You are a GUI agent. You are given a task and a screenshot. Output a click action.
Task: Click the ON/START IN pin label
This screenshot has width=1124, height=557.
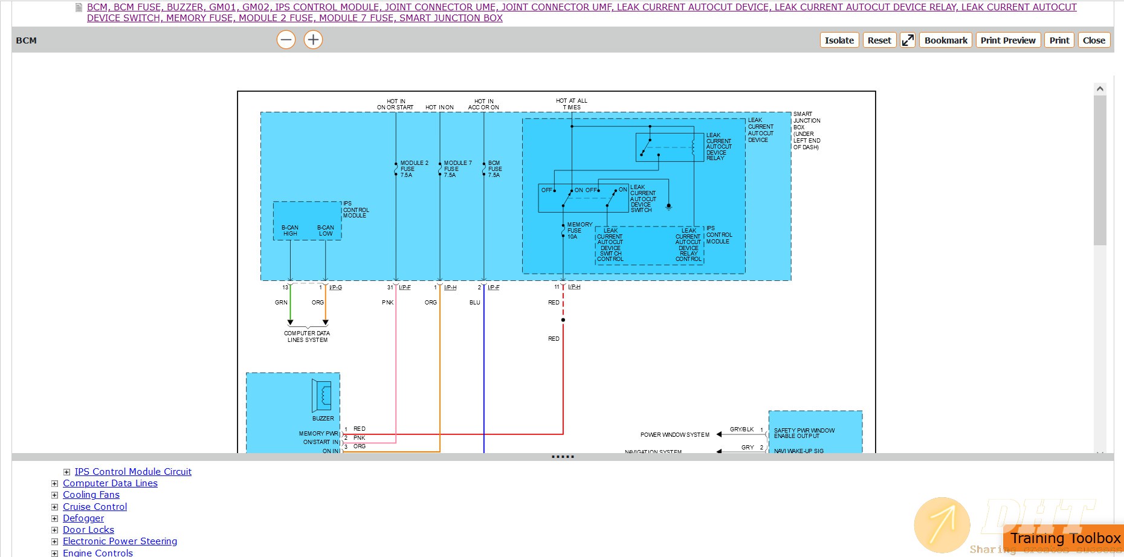coord(321,442)
